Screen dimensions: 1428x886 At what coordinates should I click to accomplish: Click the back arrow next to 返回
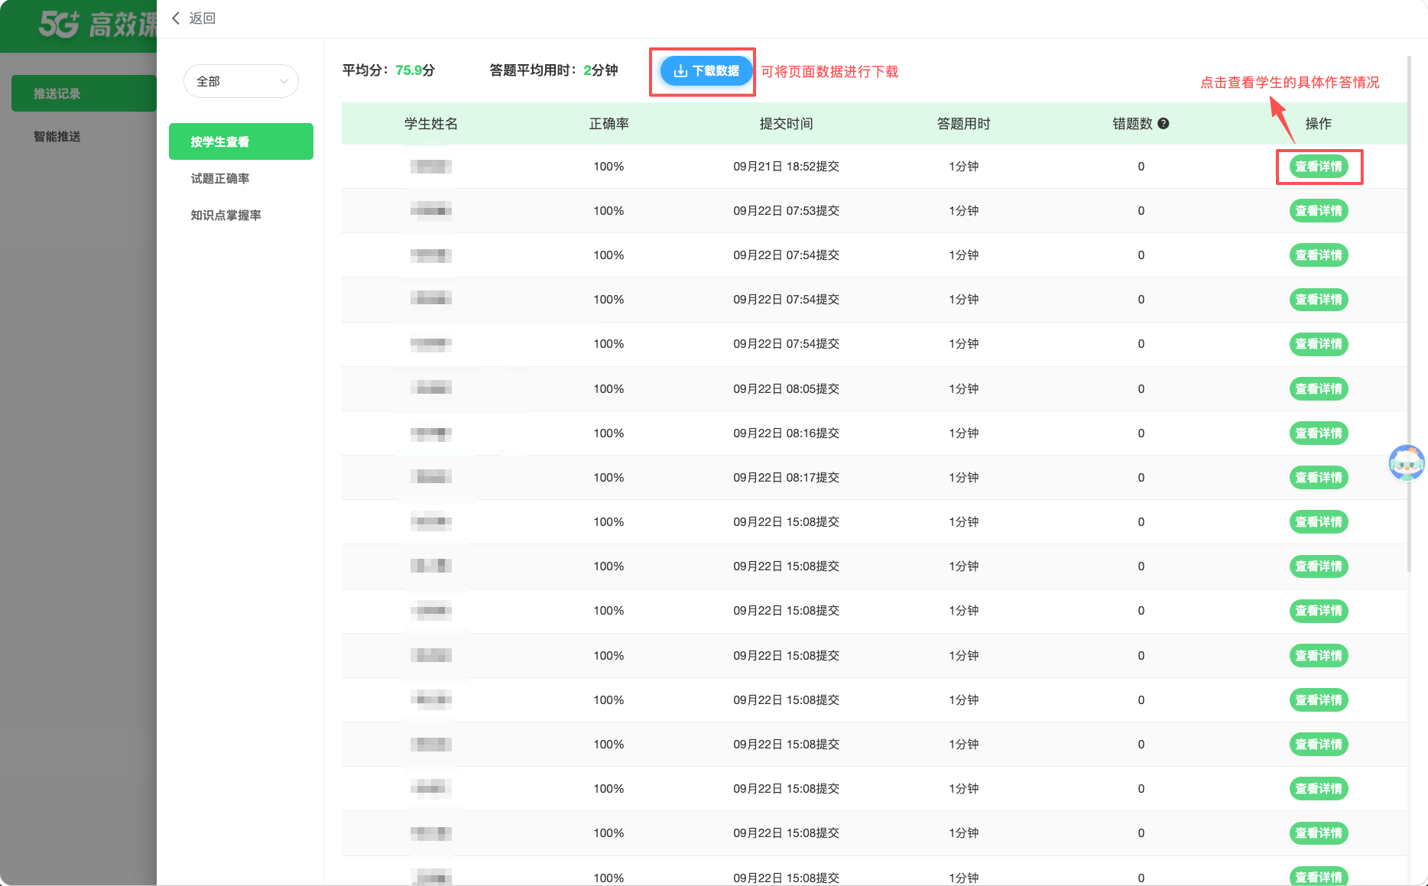pos(176,18)
